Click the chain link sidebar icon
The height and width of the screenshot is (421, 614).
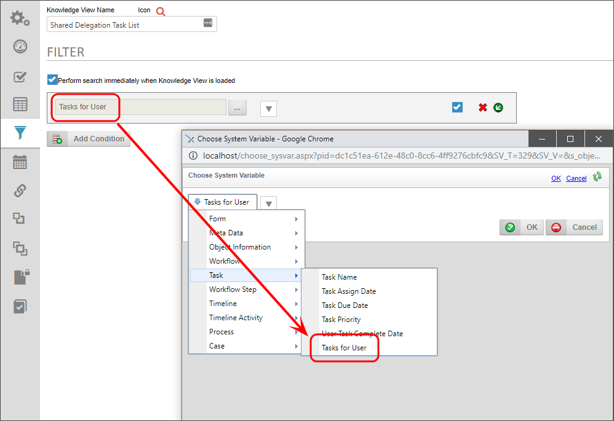coord(20,191)
